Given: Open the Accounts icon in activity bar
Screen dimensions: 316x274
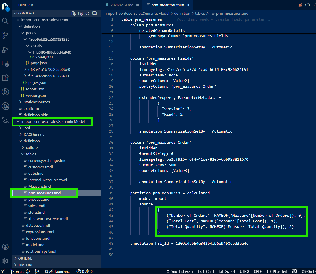Looking at the screenshot, I should (5, 247).
